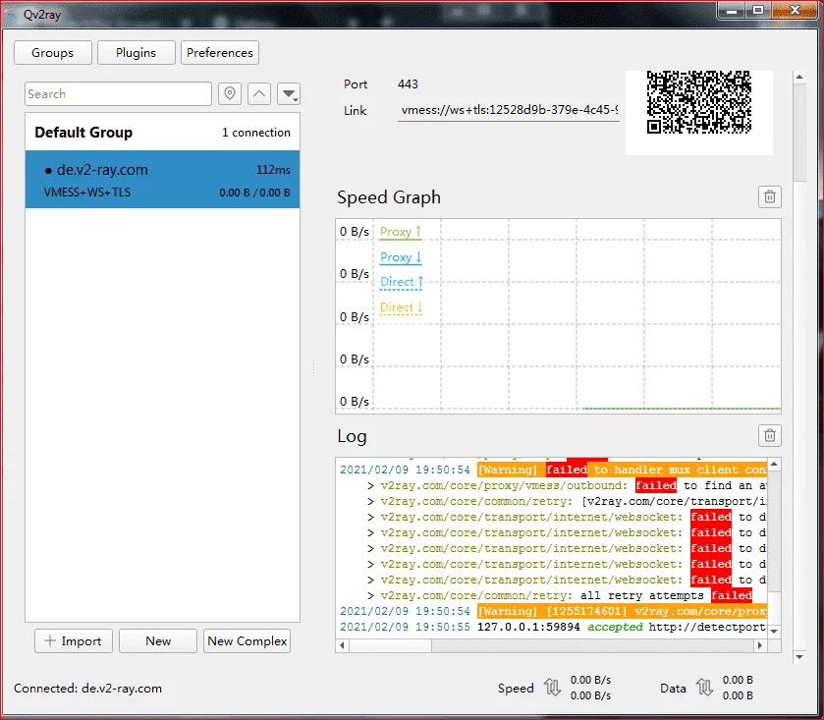Image resolution: width=824 pixels, height=720 pixels.
Task: Close the Qv2ray window
Action: click(x=795, y=10)
